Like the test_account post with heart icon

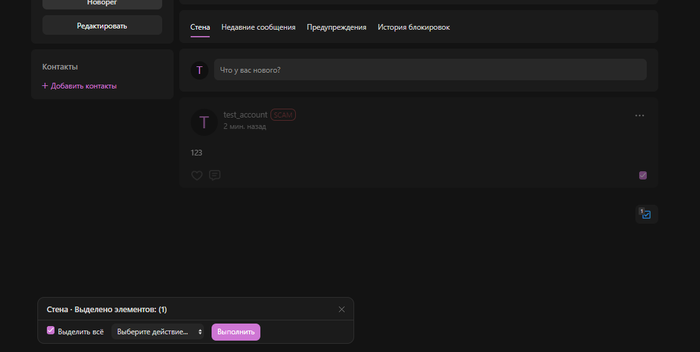197,176
